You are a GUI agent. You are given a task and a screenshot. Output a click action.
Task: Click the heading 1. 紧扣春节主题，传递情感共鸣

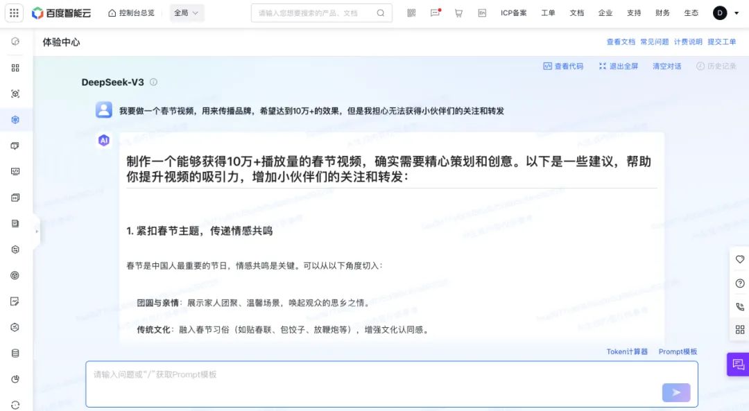point(199,231)
